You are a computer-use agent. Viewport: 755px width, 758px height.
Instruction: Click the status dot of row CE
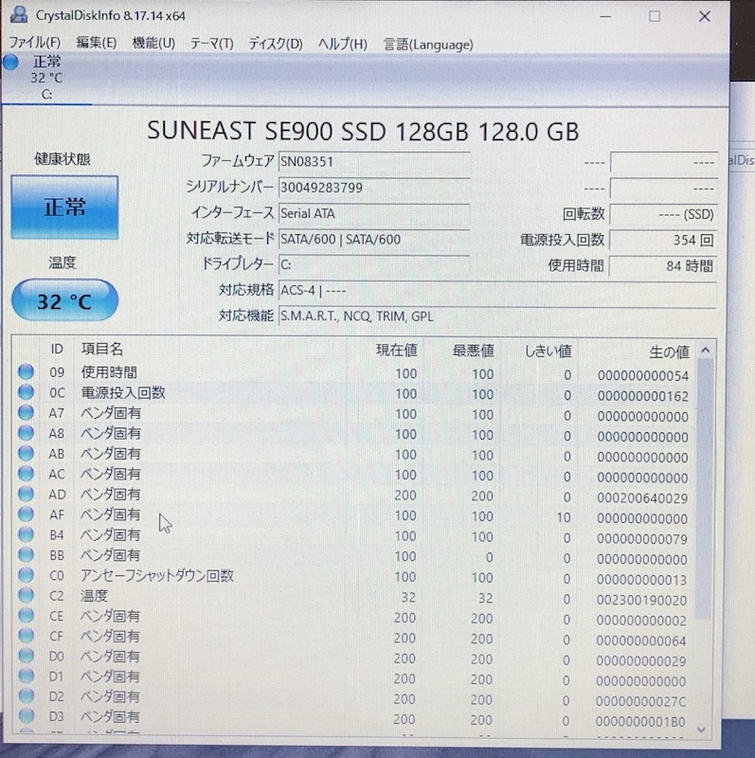[27, 615]
